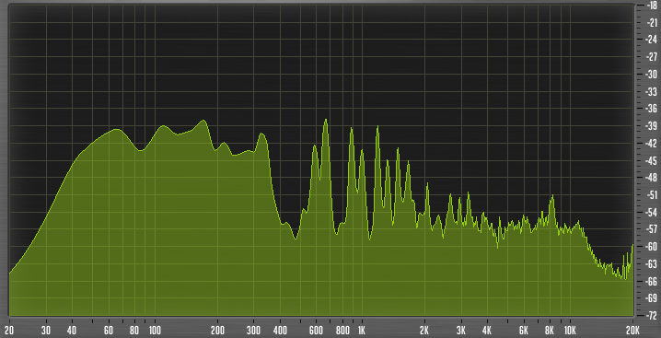Click the 30 Hz frequency axis label
Viewport: 661px width, 338px height.
[x=45, y=330]
